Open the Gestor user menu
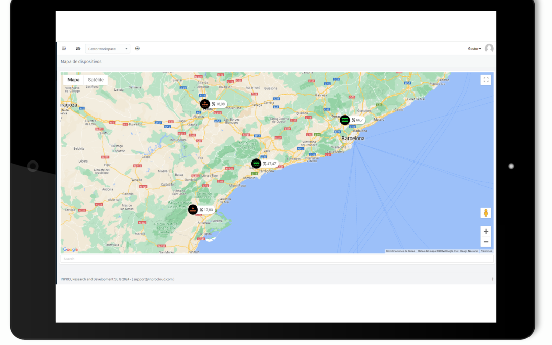The height and width of the screenshot is (345, 552). (x=474, y=49)
